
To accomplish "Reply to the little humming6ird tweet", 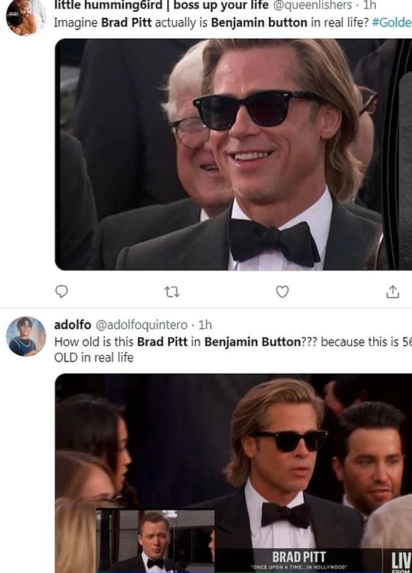I will pyautogui.click(x=61, y=292).
